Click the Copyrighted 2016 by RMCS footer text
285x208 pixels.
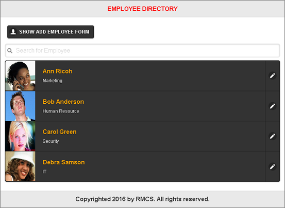pos(142,199)
